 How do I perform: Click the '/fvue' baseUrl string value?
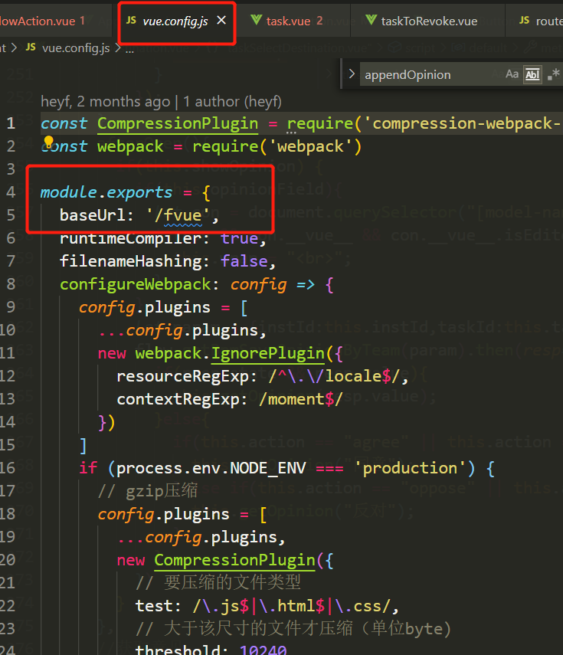pyautogui.click(x=181, y=215)
